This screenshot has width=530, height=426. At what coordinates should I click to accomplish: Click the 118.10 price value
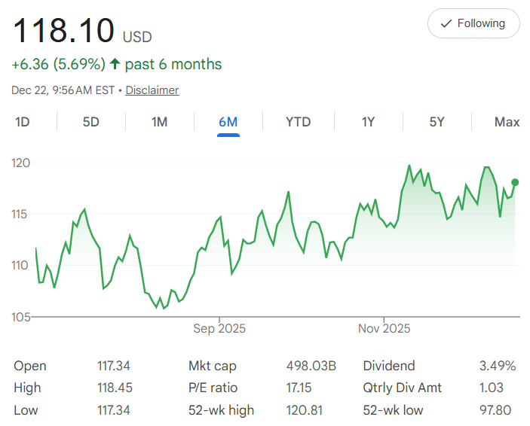64,30
